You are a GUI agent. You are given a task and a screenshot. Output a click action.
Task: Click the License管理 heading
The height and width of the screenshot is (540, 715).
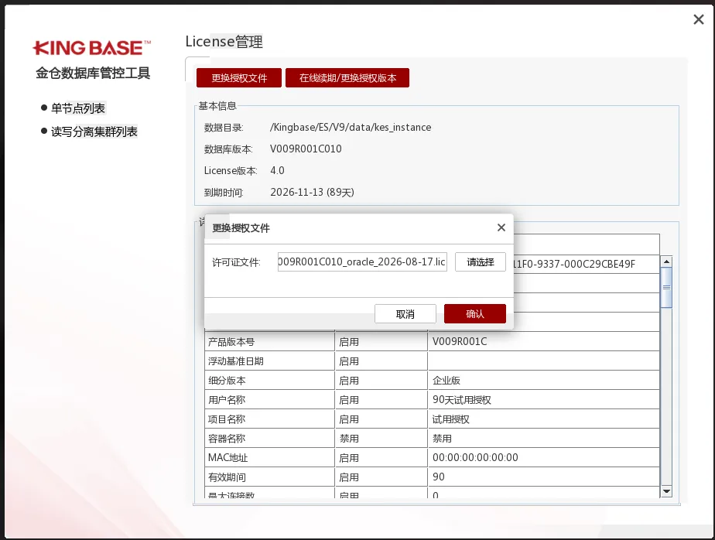pyautogui.click(x=224, y=42)
